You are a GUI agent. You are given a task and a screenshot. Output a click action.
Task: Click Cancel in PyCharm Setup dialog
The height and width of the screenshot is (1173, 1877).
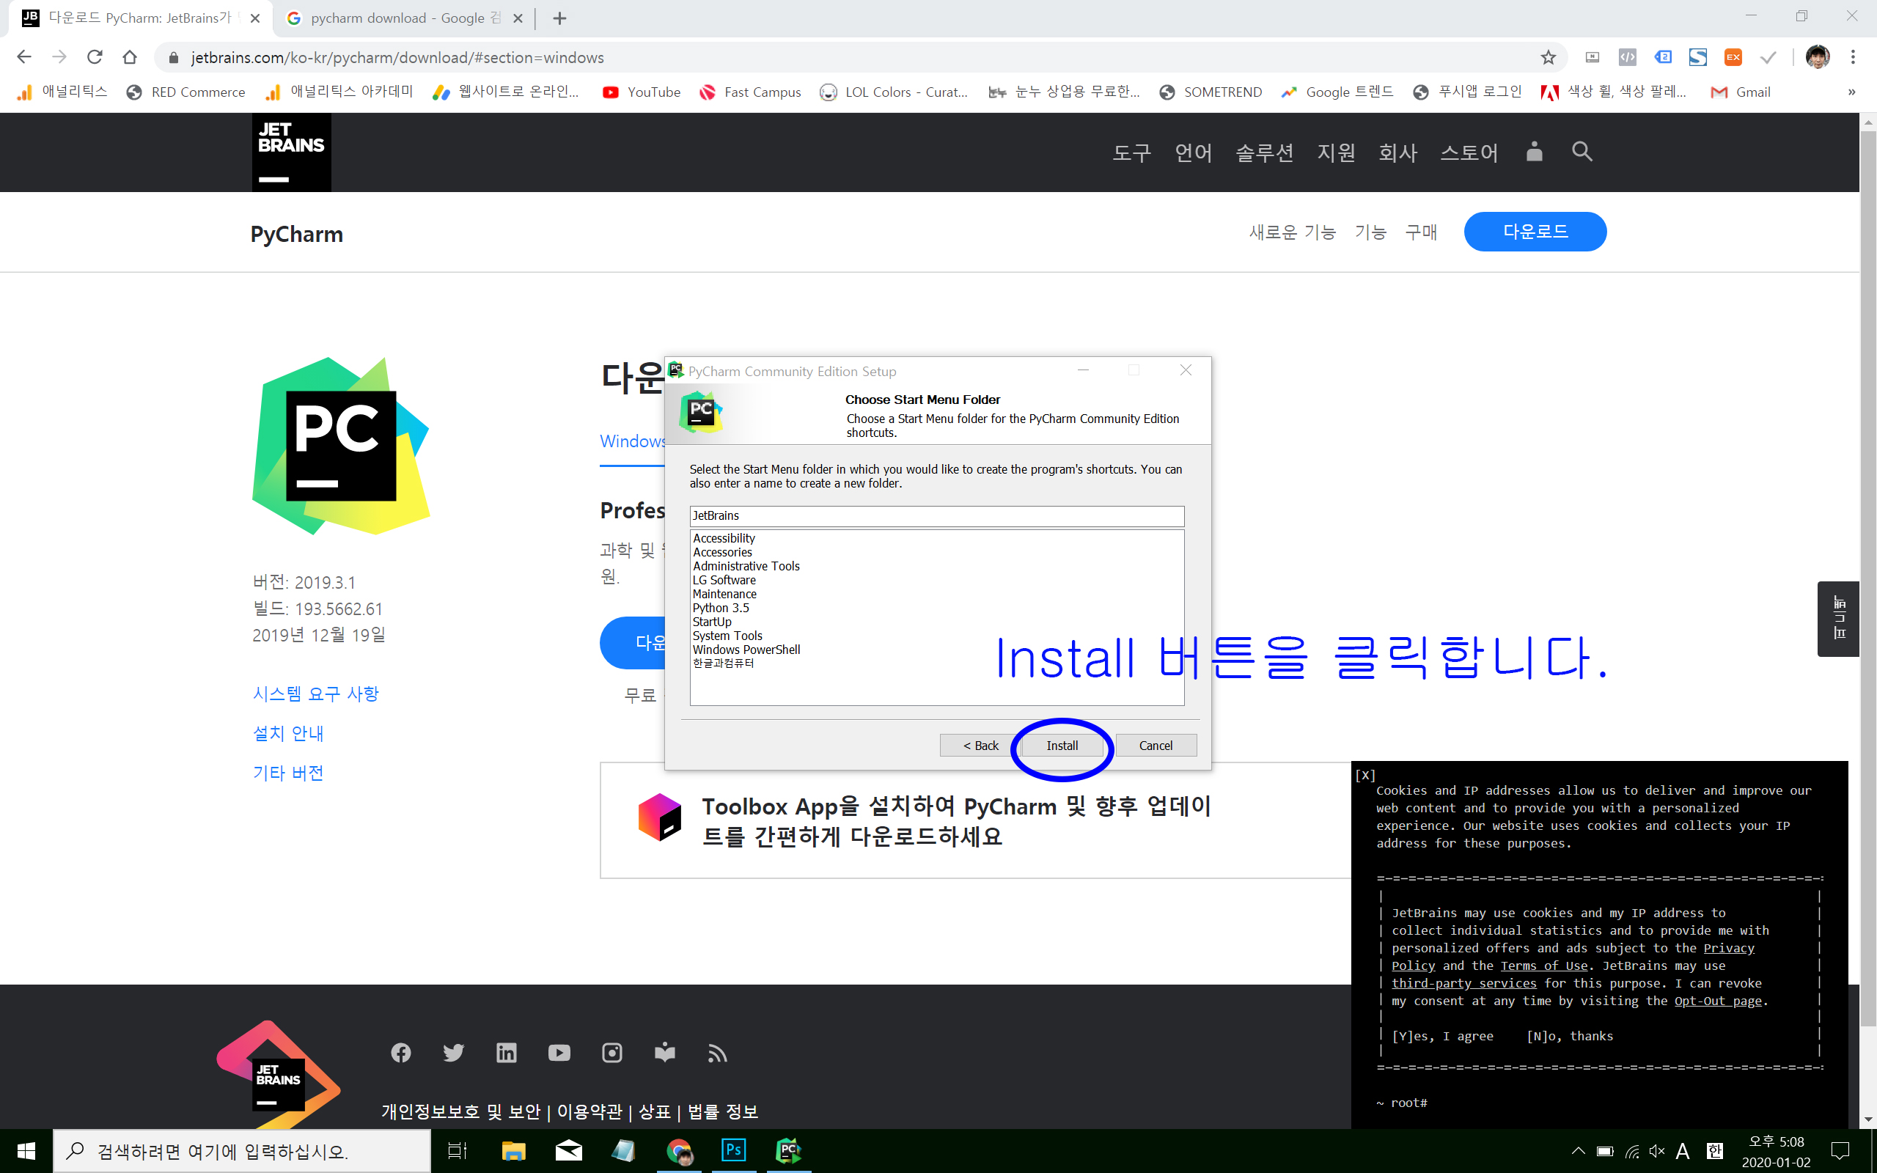pyautogui.click(x=1156, y=746)
